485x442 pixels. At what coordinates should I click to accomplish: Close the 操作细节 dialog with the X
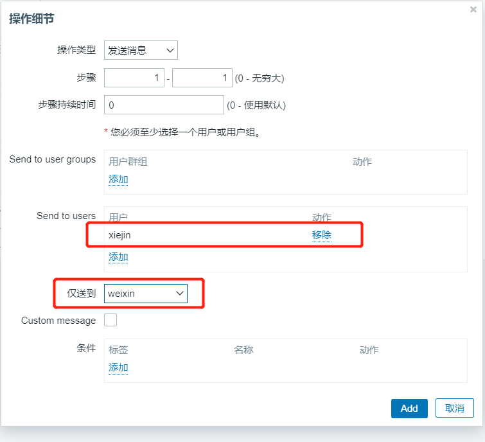473,10
